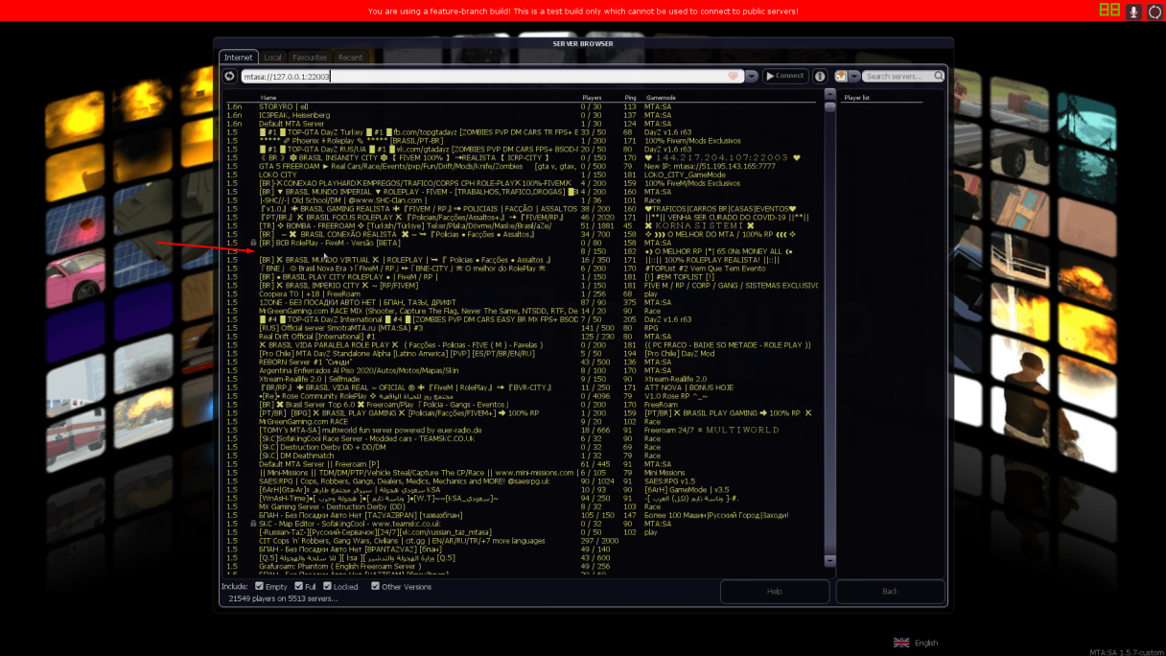The image size is (1166, 656).
Task: Click the server address input field
Action: point(492,76)
